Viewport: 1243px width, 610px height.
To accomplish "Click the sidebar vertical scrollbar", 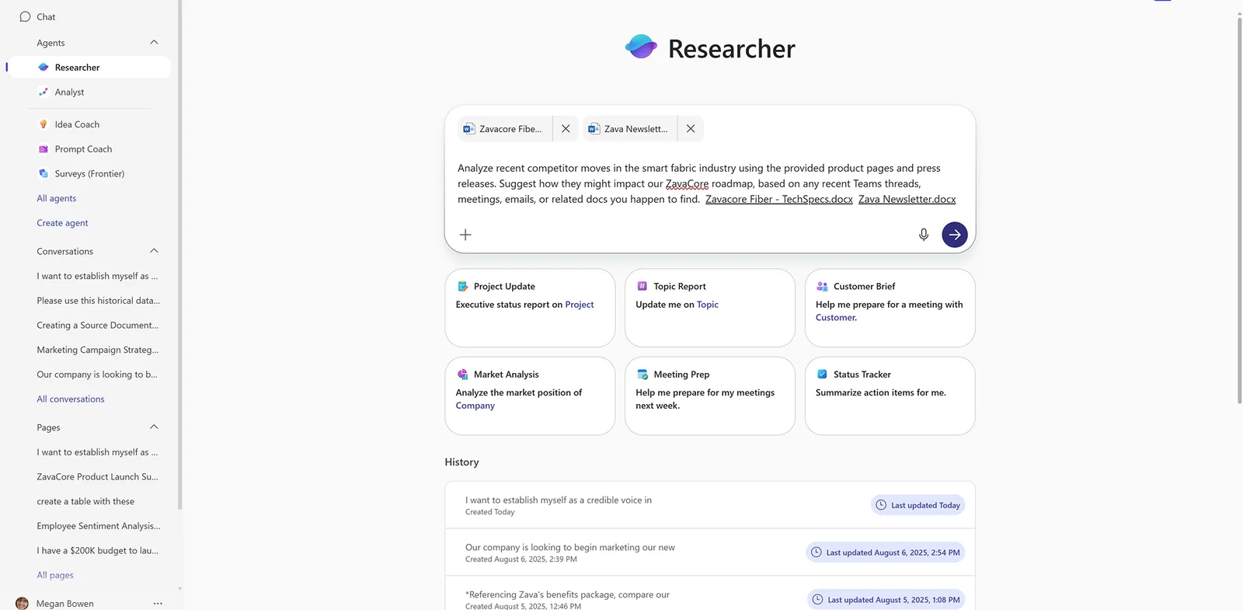I will pos(179,256).
